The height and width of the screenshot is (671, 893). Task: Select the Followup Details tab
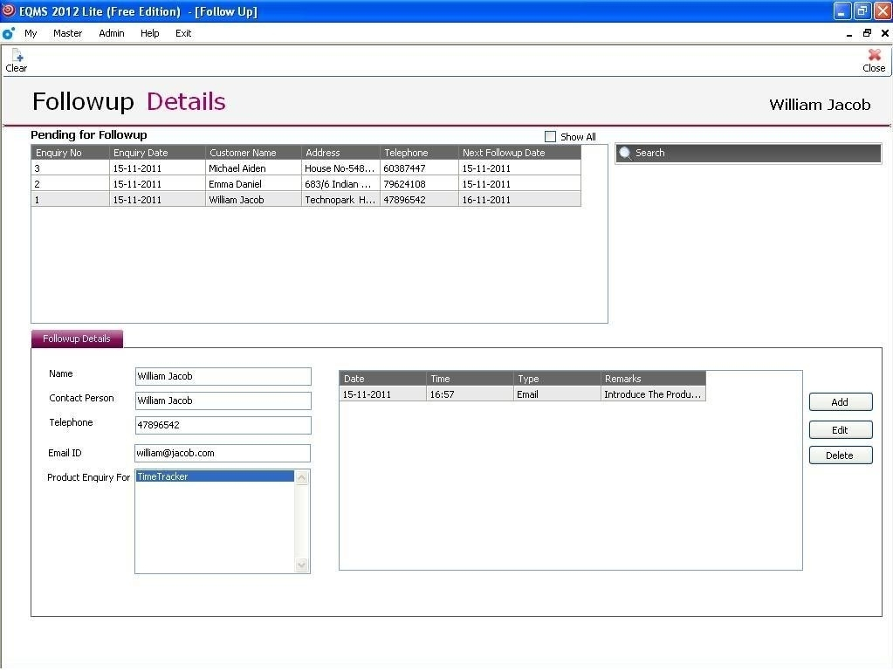point(77,339)
